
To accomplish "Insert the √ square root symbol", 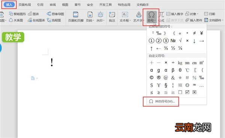I will click(180, 41).
